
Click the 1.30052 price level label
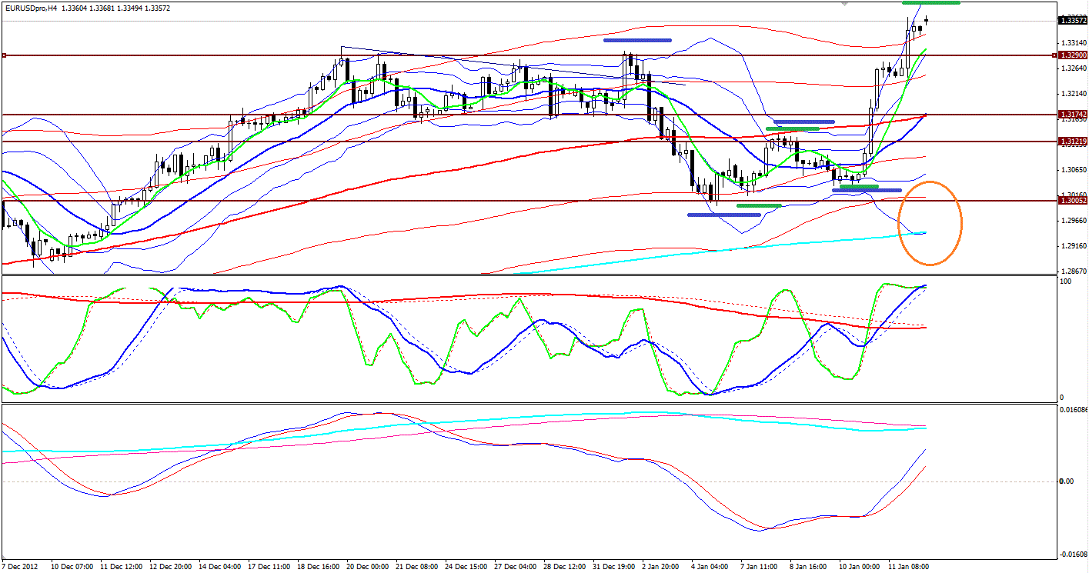(1072, 200)
